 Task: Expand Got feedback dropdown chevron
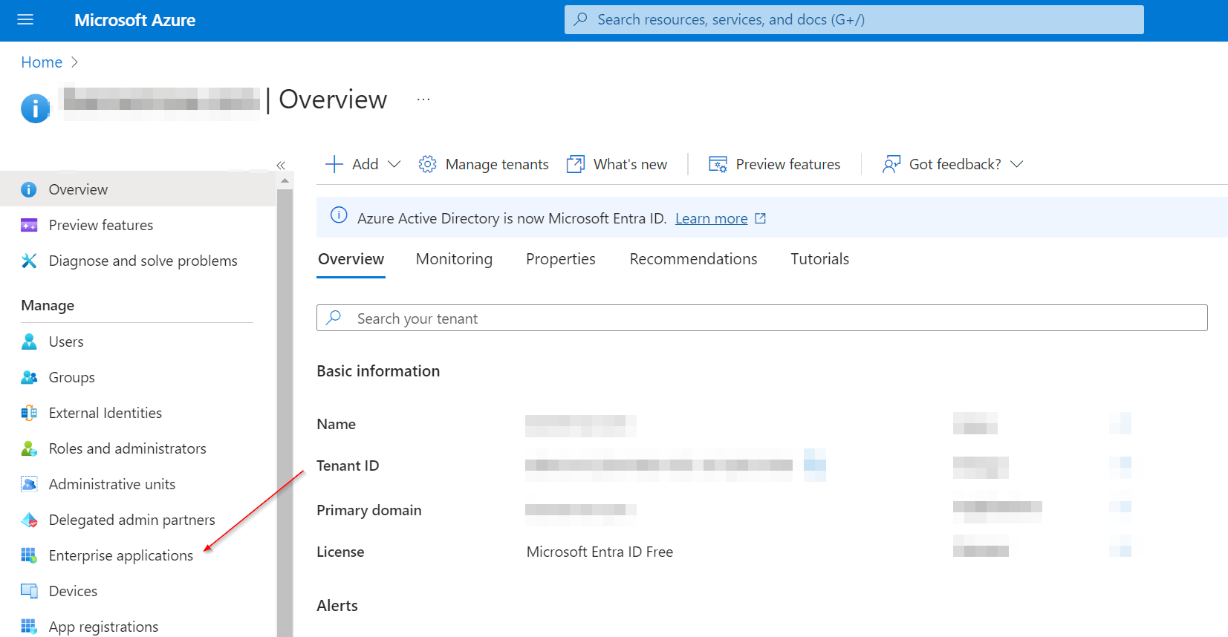pyautogui.click(x=1017, y=164)
